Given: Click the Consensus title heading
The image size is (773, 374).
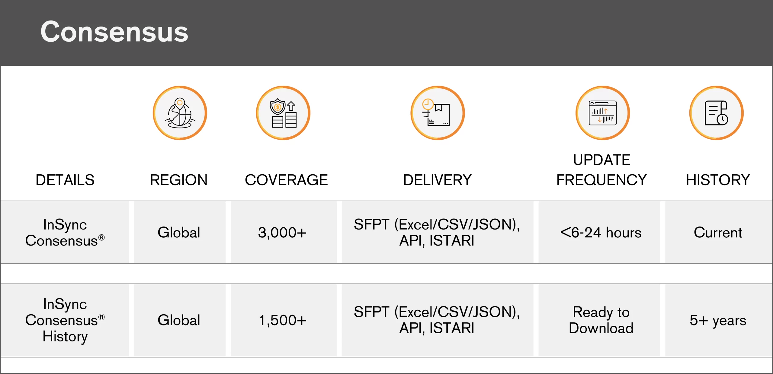Looking at the screenshot, I should pos(114,32).
